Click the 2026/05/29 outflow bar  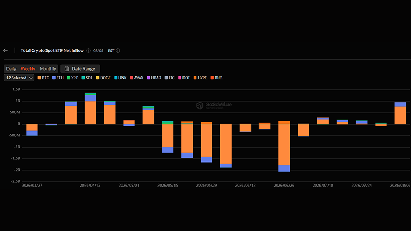[x=207, y=142]
